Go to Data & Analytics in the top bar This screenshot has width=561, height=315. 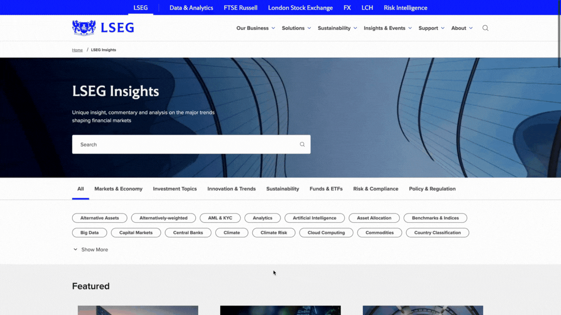(191, 7)
